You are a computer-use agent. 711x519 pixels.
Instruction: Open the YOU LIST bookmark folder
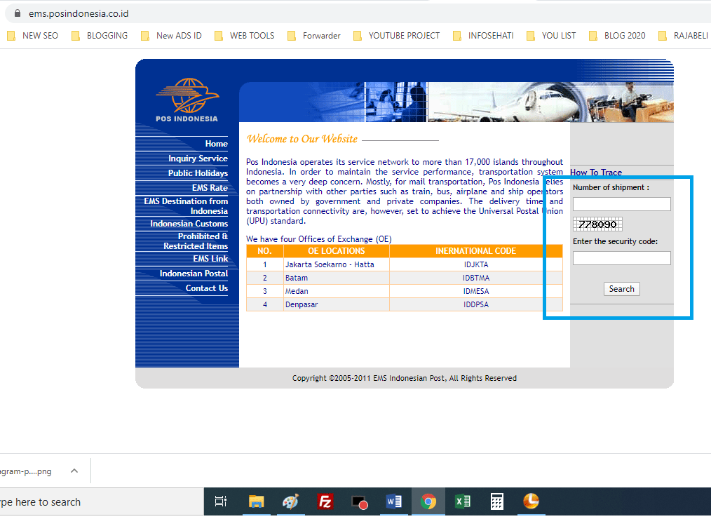click(551, 35)
